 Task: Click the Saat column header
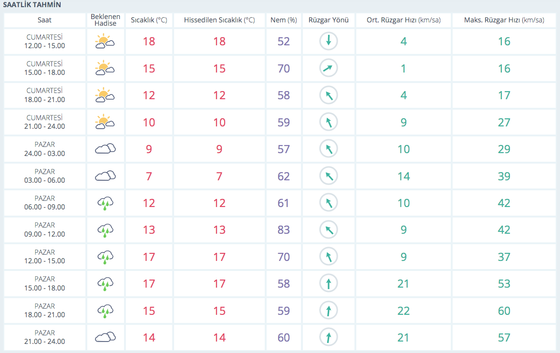[x=45, y=20]
